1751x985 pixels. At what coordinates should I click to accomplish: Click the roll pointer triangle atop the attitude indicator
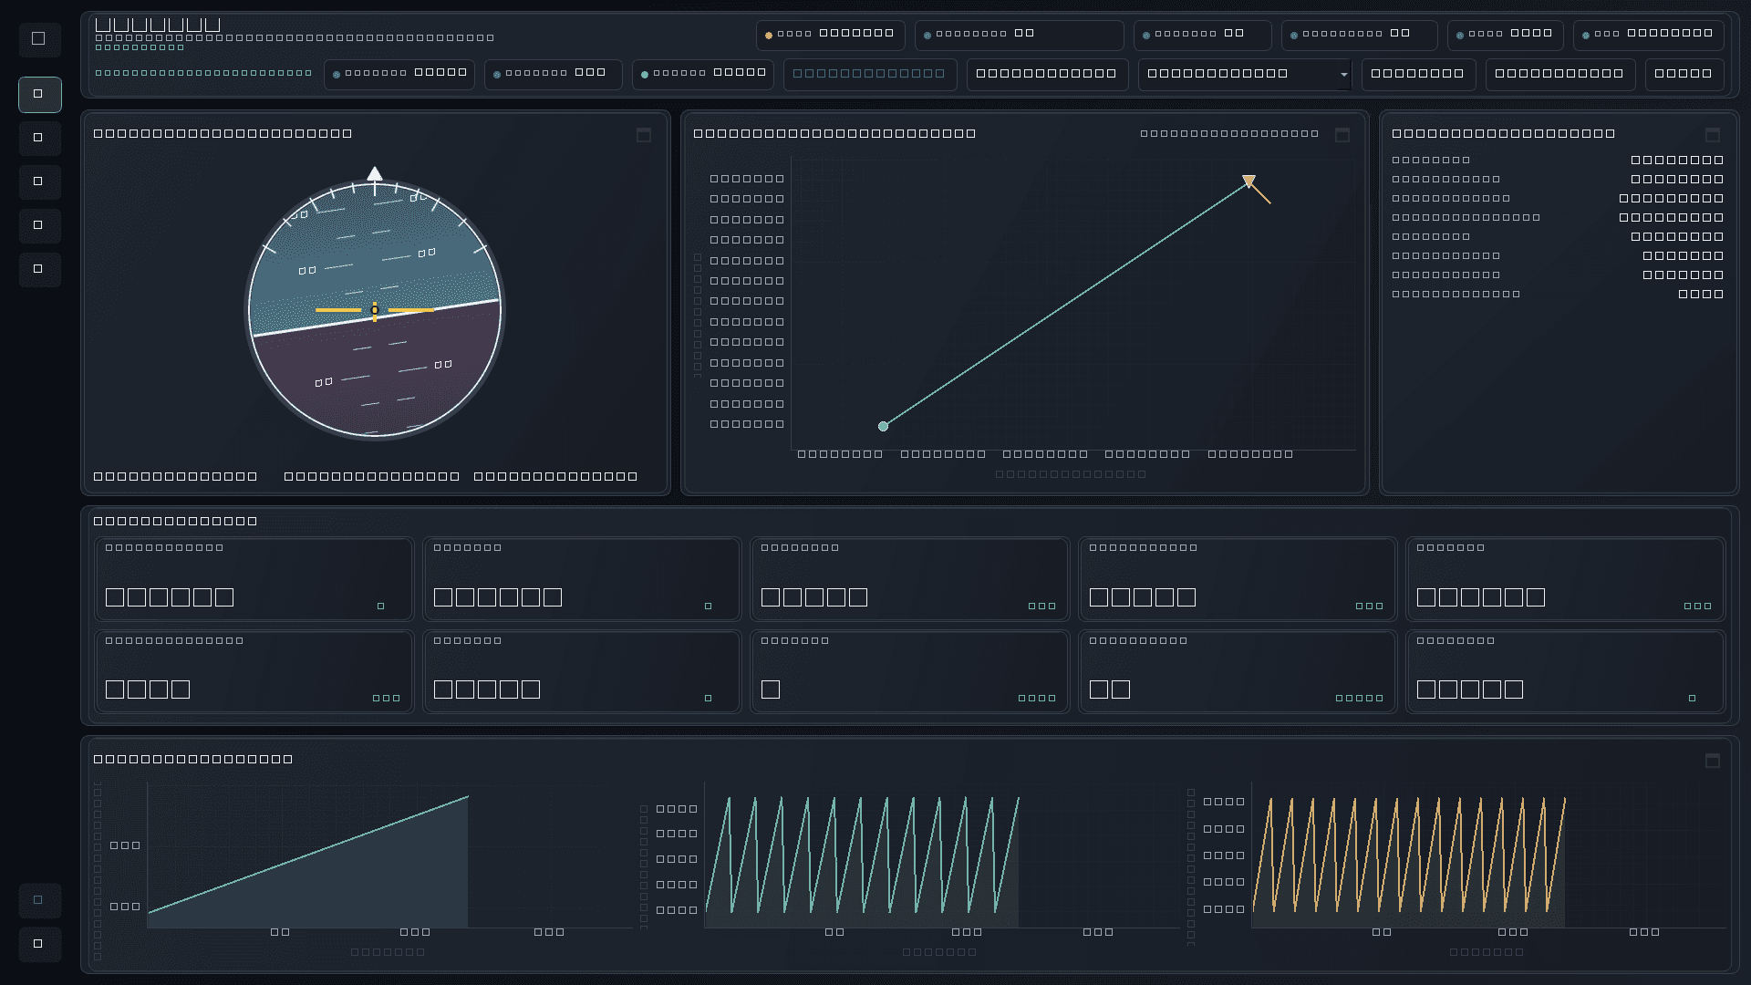click(x=375, y=173)
